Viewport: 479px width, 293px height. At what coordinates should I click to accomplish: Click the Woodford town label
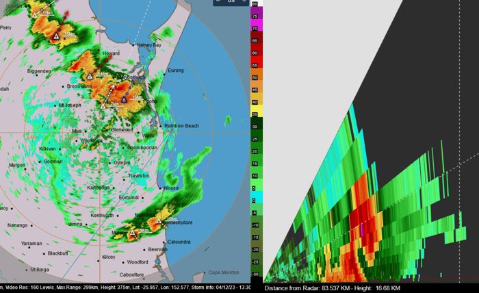[x=138, y=262]
